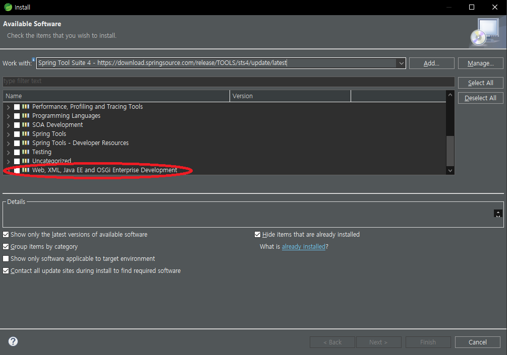Click the Details stepper up arrow

[x=498, y=211]
